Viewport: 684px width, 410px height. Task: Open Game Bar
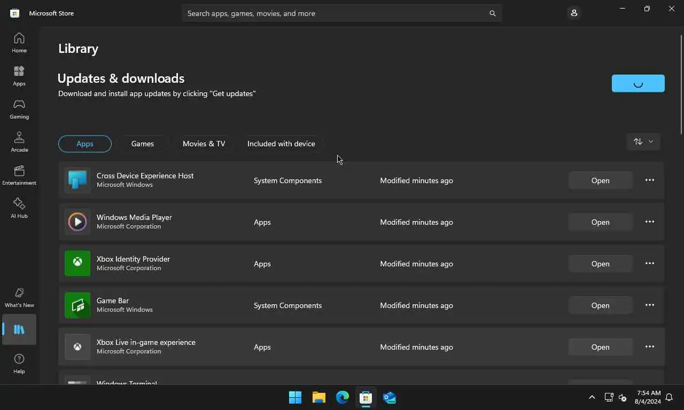pos(601,305)
